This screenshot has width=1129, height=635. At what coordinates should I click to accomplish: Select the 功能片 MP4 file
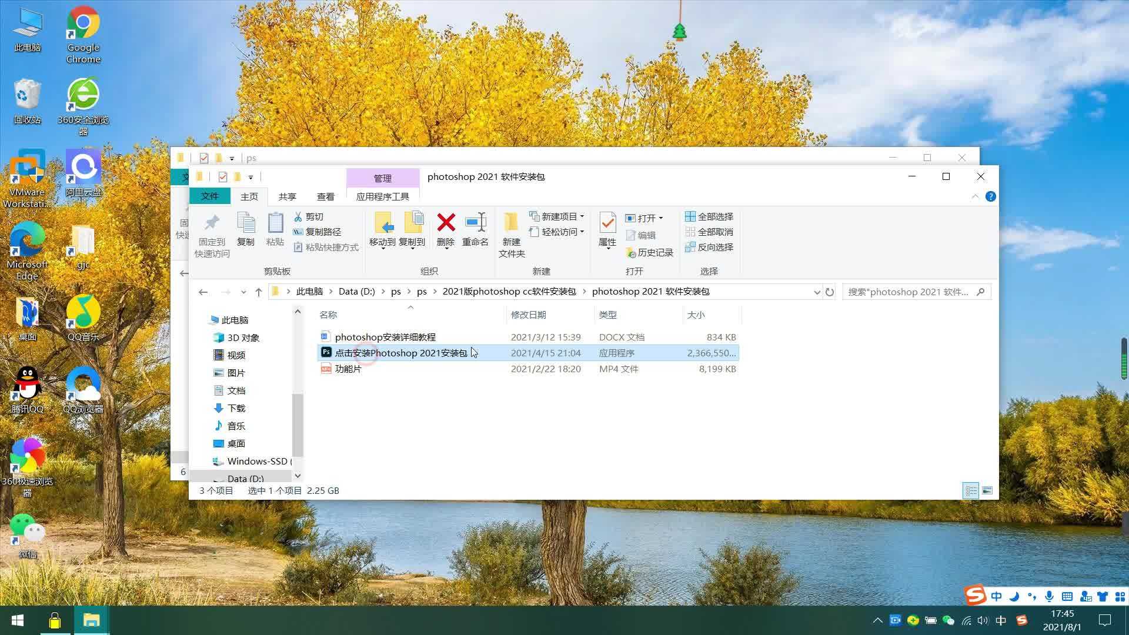click(x=348, y=369)
